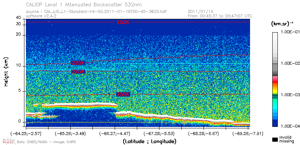This screenshot has width=300, height=145.
Task: Click the date '2011/01/16'
Action: tap(200, 12)
